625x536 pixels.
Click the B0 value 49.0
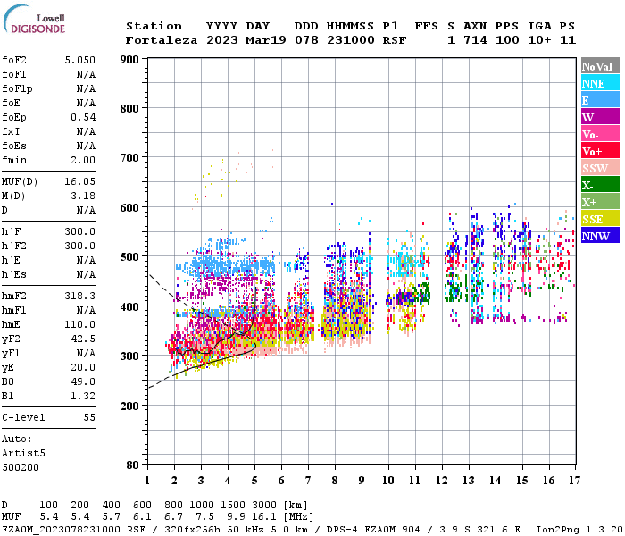click(x=83, y=381)
